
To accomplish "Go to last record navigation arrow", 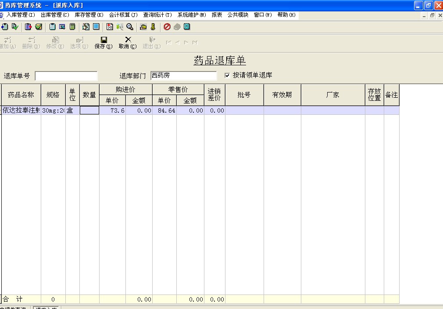I will [195, 43].
